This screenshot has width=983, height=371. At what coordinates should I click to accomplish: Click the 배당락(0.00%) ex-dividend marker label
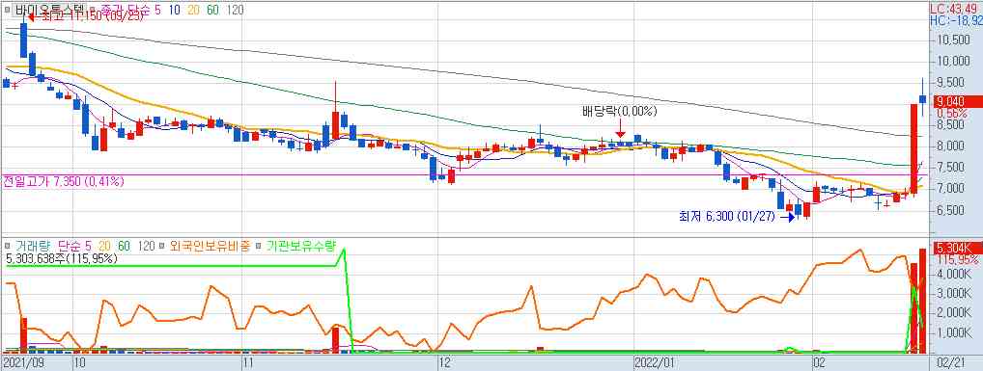pos(619,112)
